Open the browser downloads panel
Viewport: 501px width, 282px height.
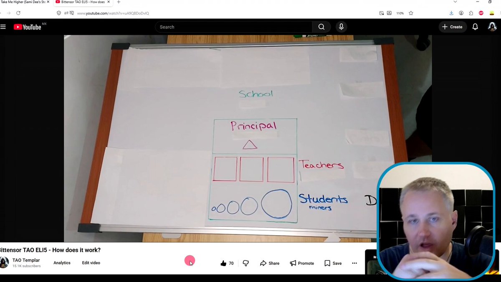pyautogui.click(x=451, y=13)
